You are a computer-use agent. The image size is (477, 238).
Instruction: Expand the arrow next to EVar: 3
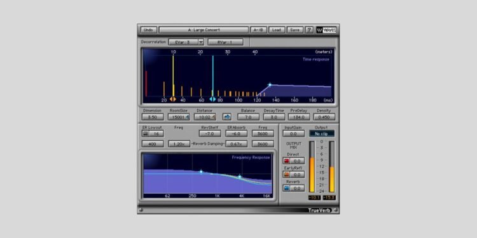201,42
